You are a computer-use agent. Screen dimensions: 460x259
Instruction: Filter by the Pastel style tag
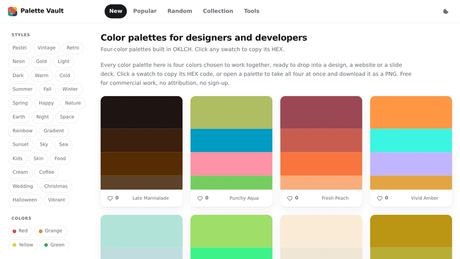pos(20,48)
